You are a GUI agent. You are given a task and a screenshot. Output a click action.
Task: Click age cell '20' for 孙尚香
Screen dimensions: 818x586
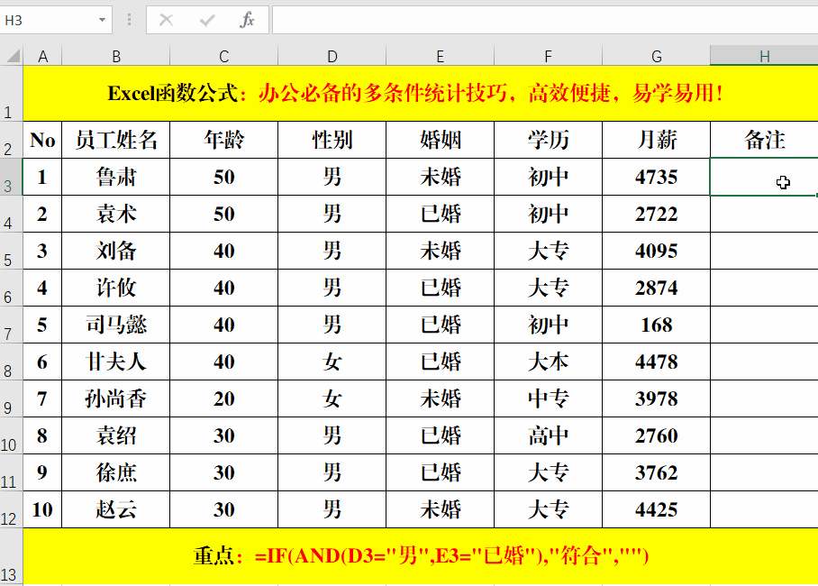(223, 399)
